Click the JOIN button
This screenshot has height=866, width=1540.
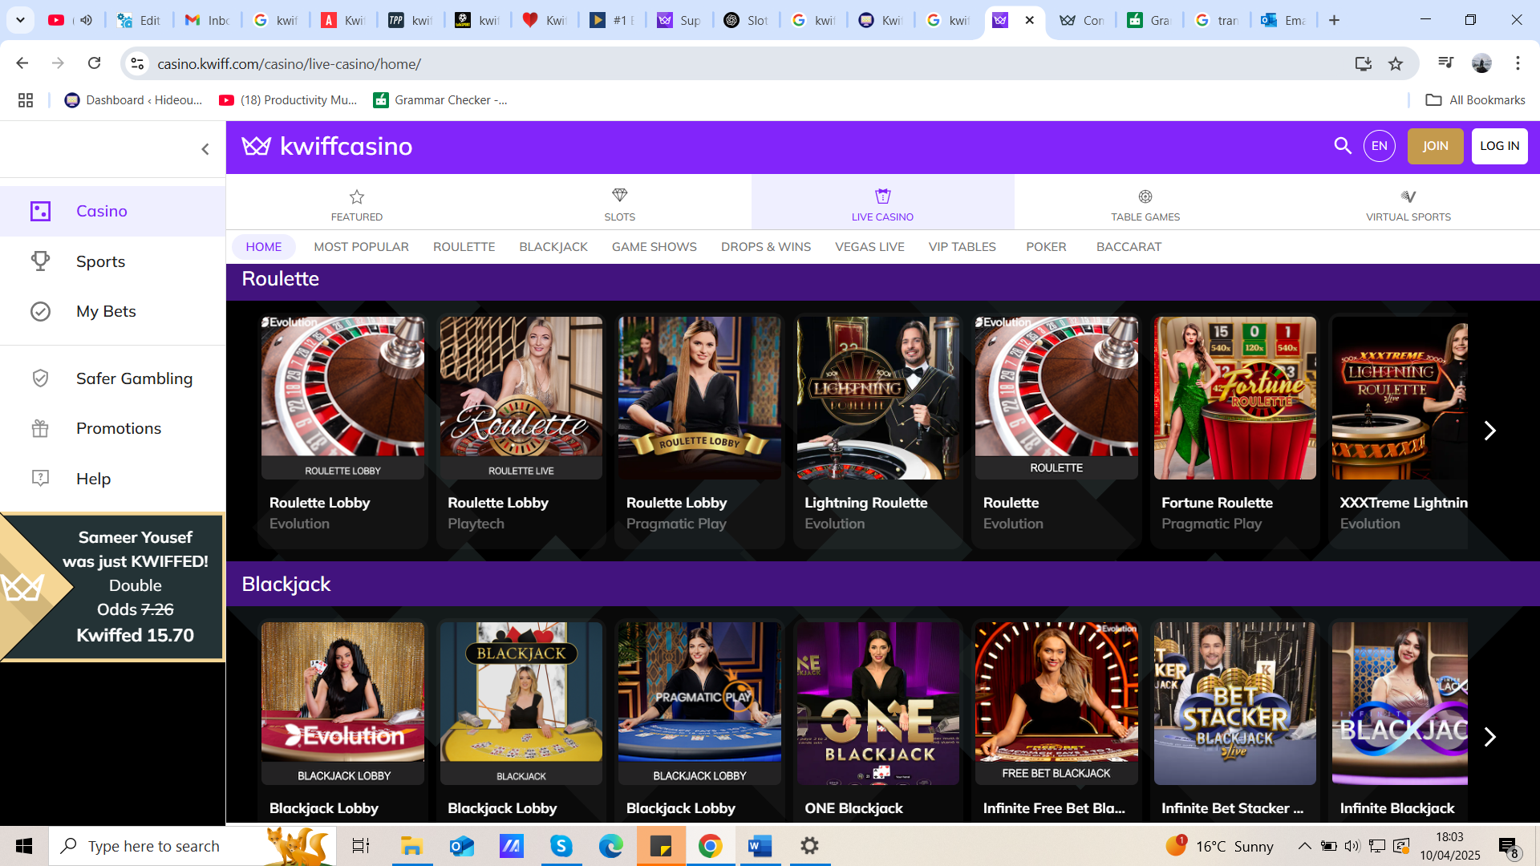click(x=1435, y=146)
